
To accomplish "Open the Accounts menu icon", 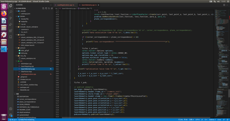I will point(11,109).
